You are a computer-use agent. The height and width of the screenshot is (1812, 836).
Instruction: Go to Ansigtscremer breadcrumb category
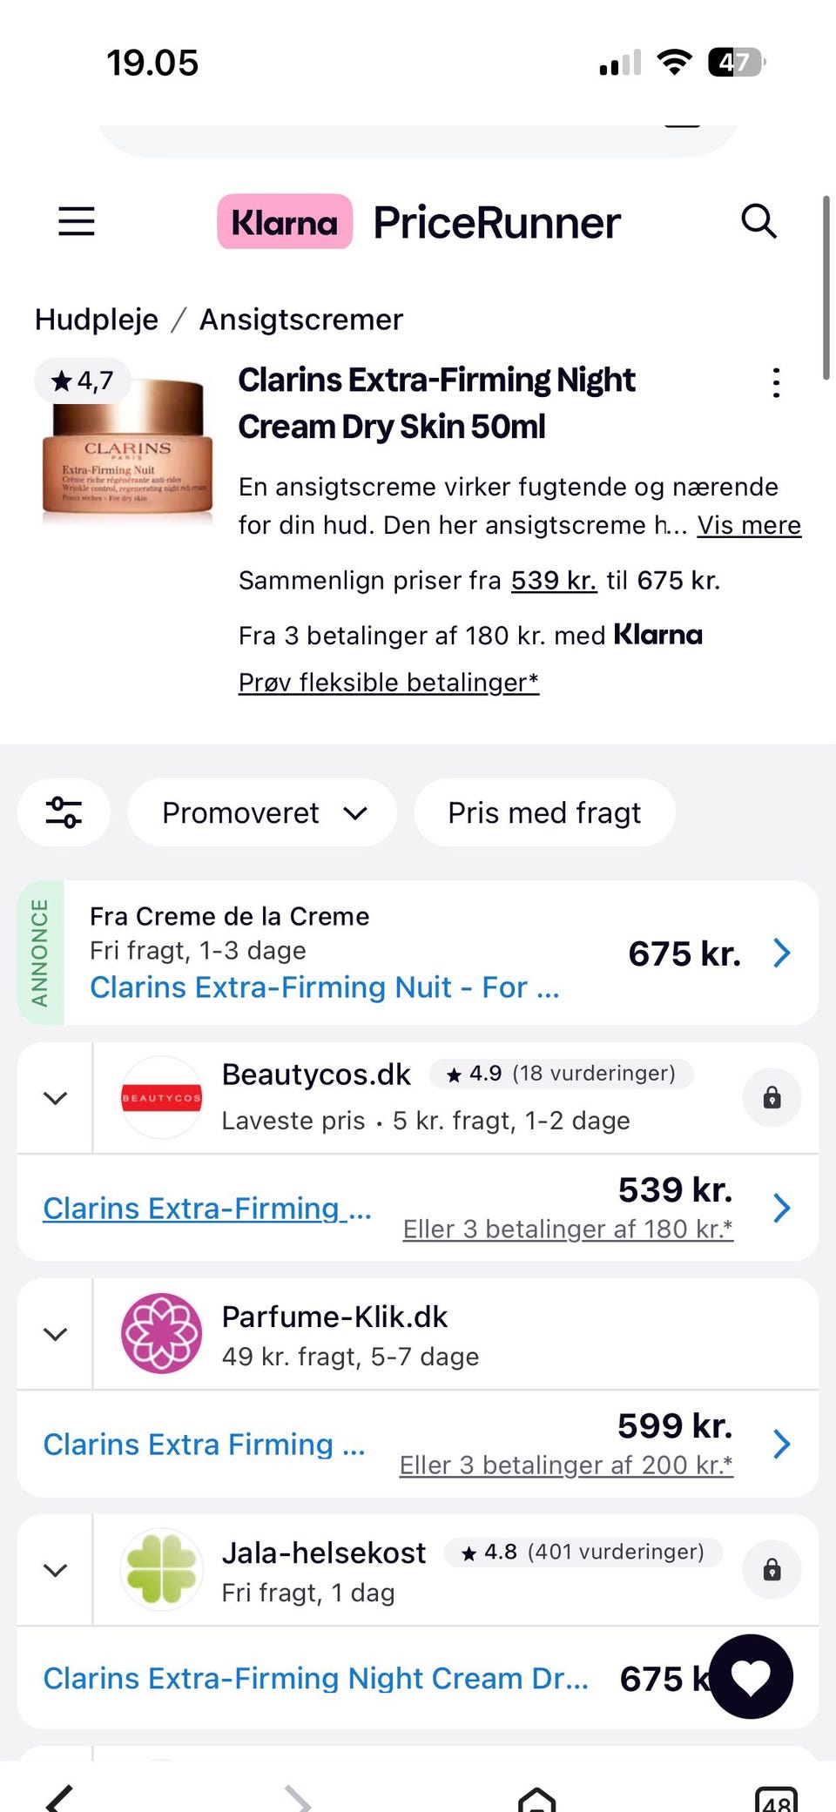(301, 320)
